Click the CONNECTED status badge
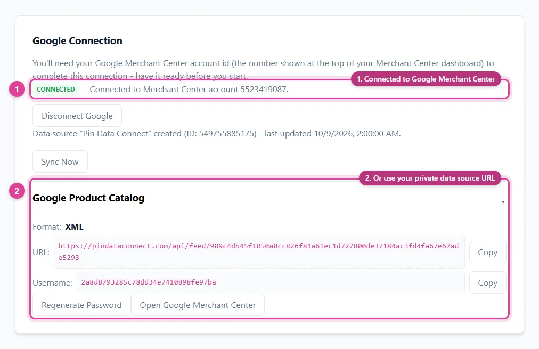 point(56,90)
